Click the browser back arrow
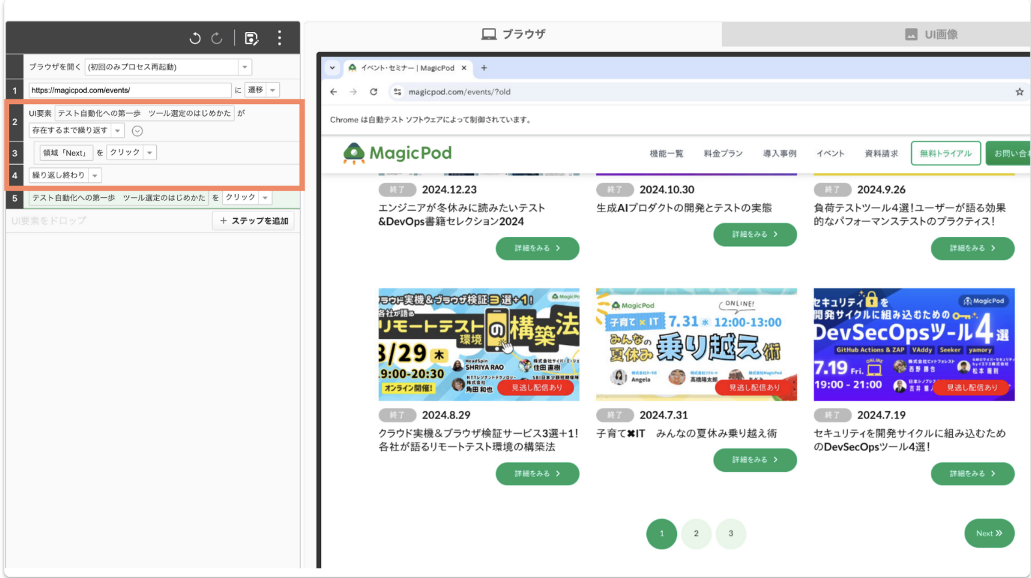Screen dimensions: 1031x578 point(333,92)
